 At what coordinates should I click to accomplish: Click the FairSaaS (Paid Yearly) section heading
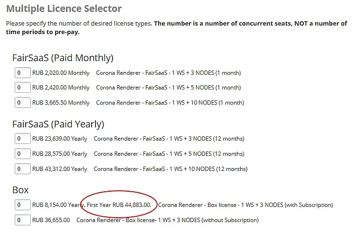pyautogui.click(x=58, y=124)
